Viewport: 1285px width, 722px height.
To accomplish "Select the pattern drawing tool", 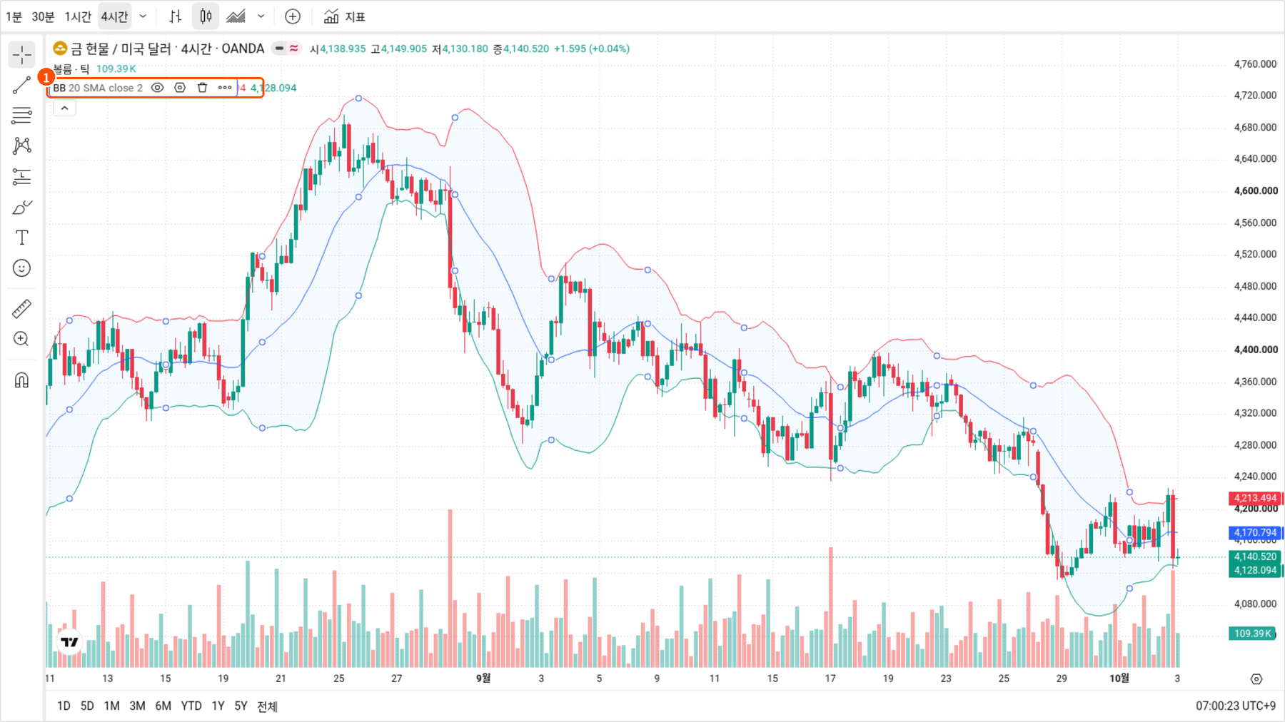I will [x=22, y=146].
